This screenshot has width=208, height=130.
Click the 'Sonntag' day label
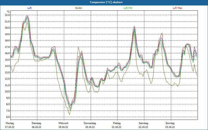(x=170, y=123)
